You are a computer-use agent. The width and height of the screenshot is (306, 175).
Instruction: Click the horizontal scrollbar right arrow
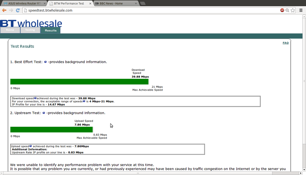pos(301,173)
